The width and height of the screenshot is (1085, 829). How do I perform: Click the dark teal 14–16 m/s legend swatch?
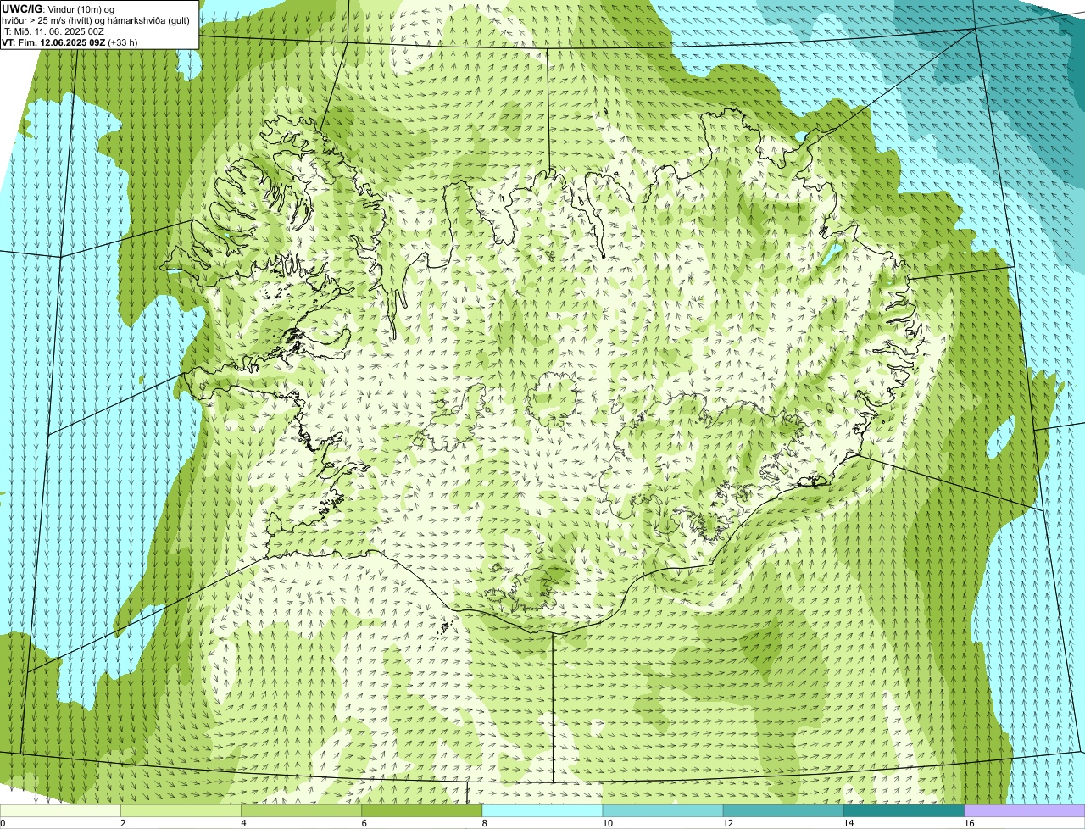click(904, 810)
